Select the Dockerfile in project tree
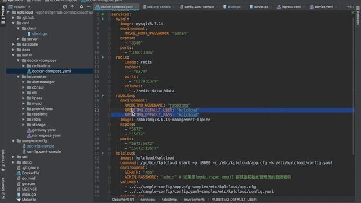Viewport: 361px width, 203px height. point(30,173)
